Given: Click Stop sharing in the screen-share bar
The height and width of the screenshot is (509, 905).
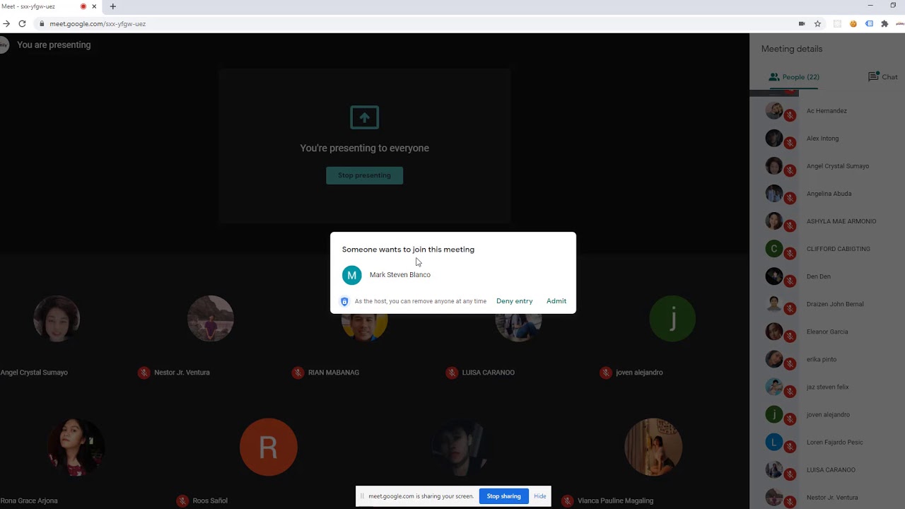Looking at the screenshot, I should tap(503, 496).
